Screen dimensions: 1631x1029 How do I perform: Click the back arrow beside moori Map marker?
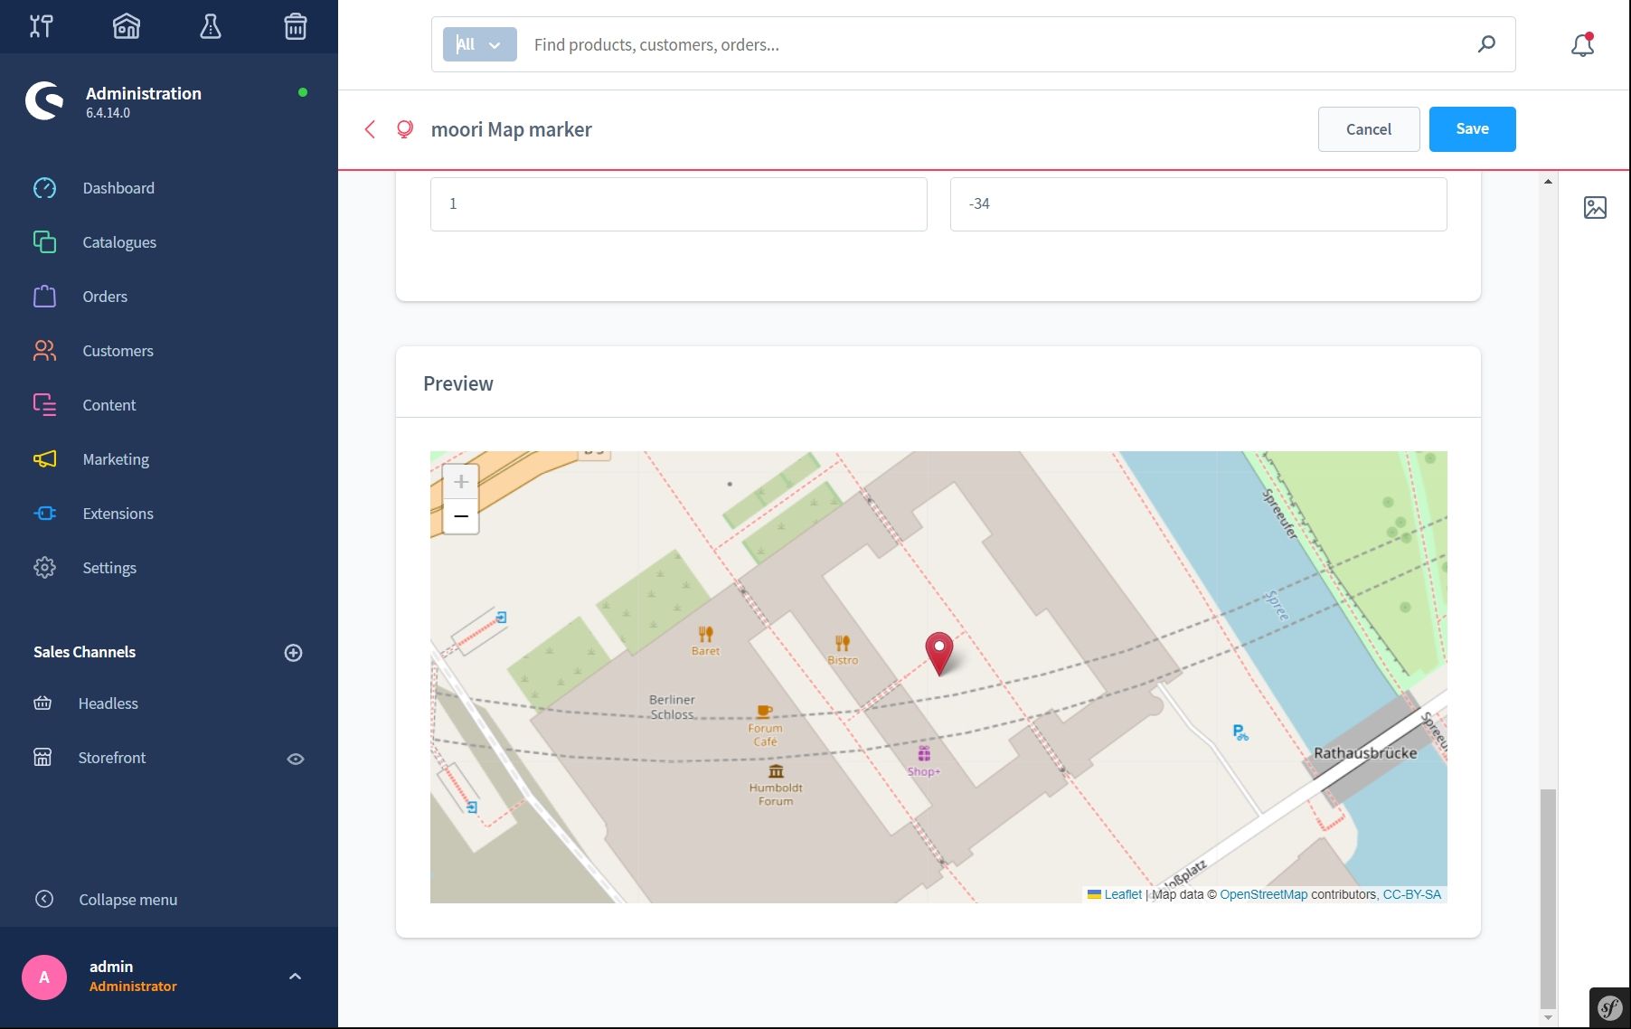[x=370, y=129]
